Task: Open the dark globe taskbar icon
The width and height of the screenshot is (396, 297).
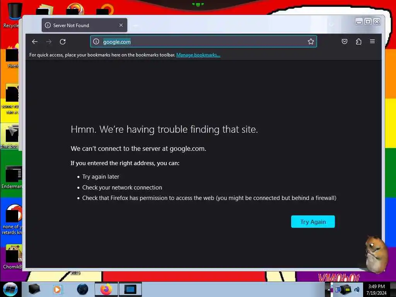Action: point(82,289)
